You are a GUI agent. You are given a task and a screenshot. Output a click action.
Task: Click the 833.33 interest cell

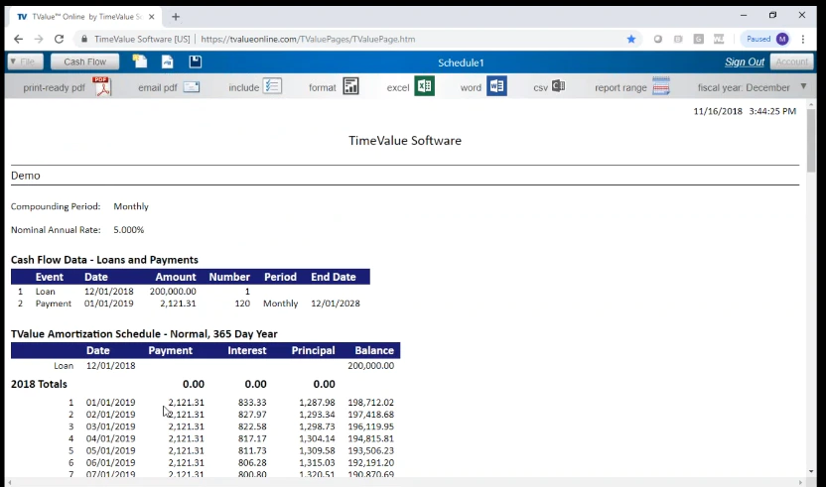252,403
